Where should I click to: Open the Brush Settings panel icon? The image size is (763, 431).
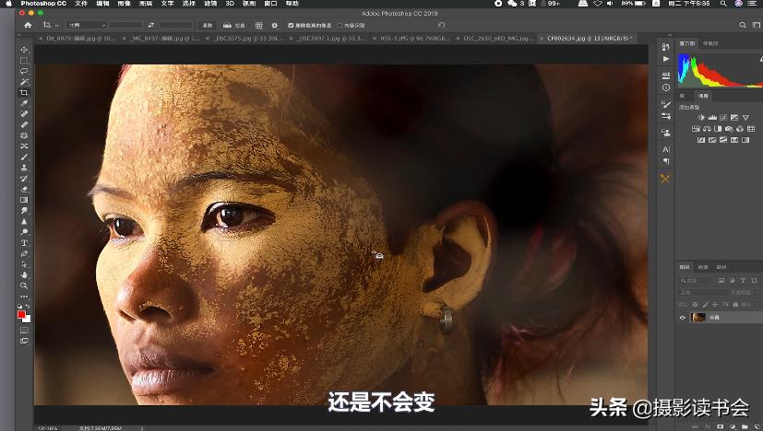pyautogui.click(x=666, y=103)
